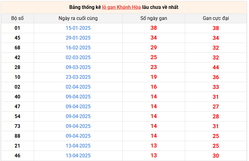The image size is (249, 161).
Task: Click the "Ngày ra cuối cùng" column header
Action: 78,18
